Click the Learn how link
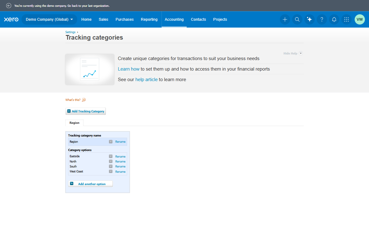 (x=129, y=69)
